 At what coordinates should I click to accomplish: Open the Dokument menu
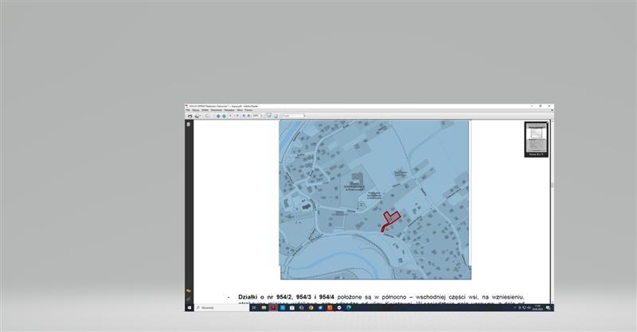[216, 110]
